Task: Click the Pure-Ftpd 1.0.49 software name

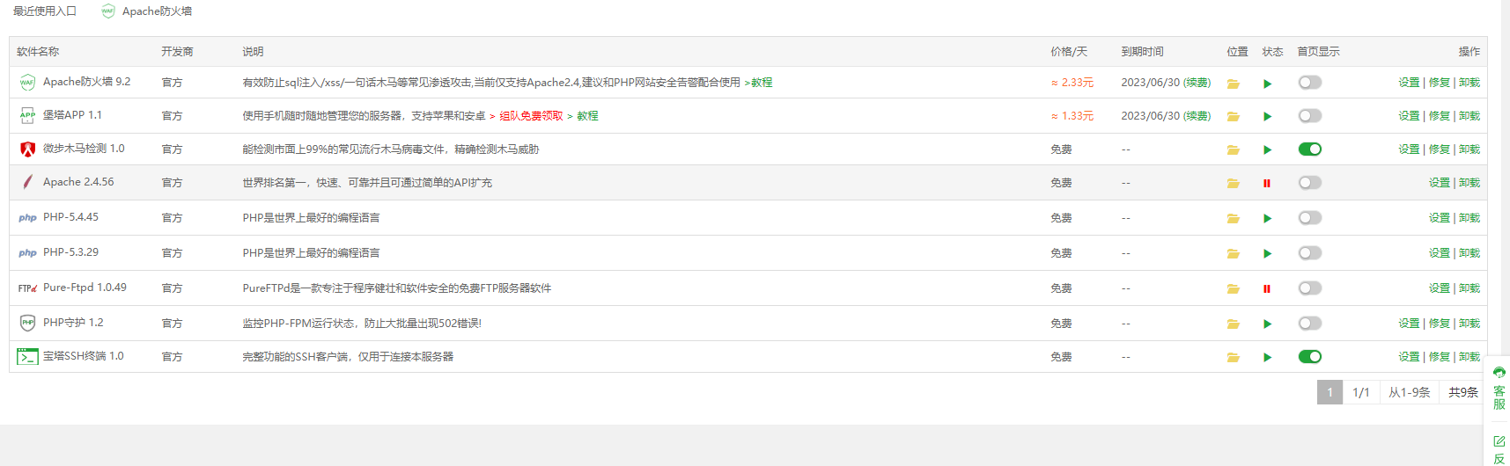Action: tap(85, 288)
